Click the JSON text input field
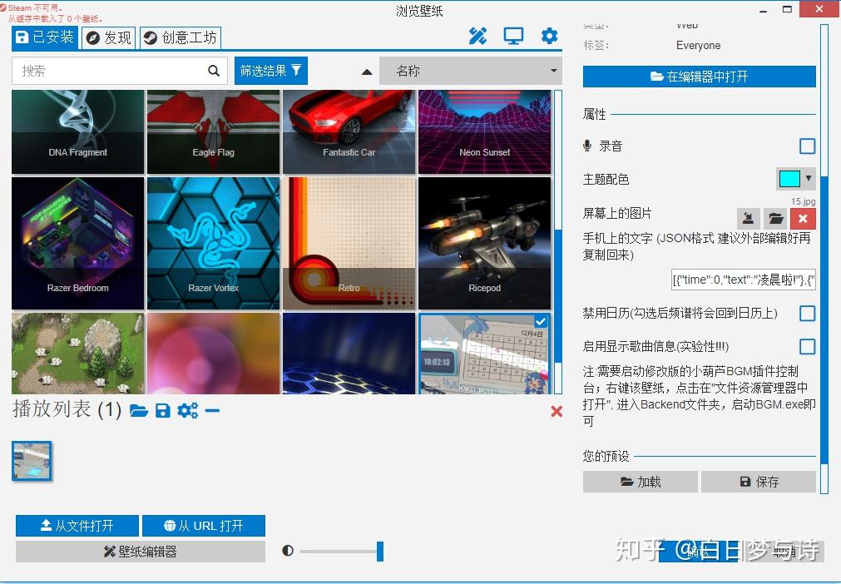The height and width of the screenshot is (584, 841). coord(744,280)
